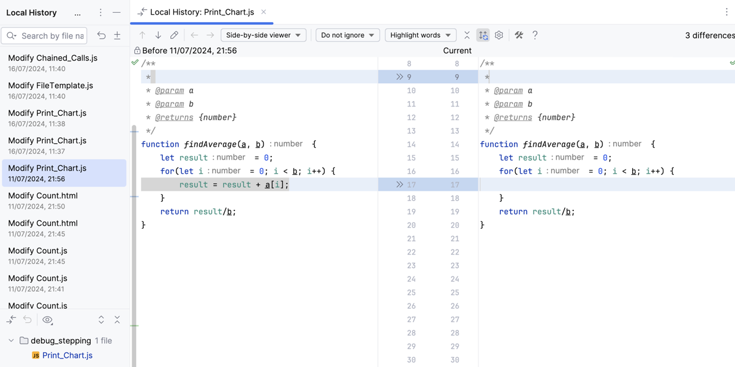
Task: Jump to the next difference arrow
Action: (x=158, y=35)
